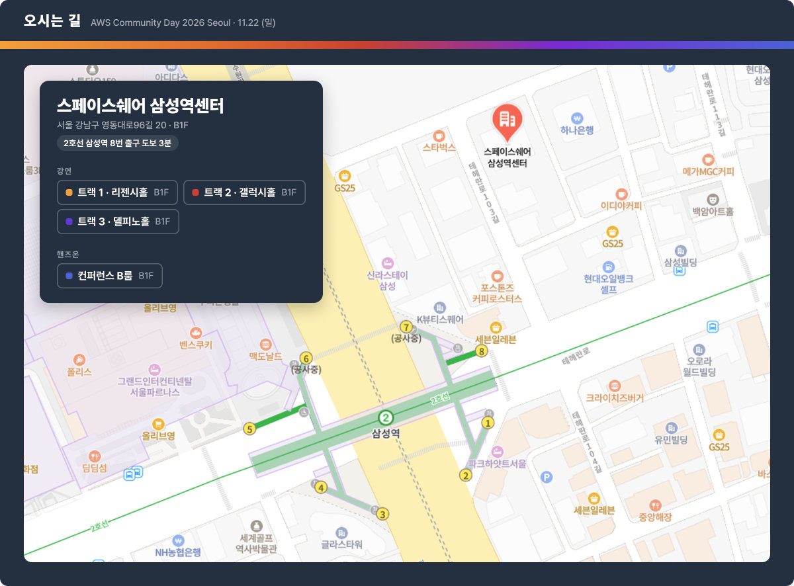Click the 폴리스 pizza icon
794x586 pixels.
click(x=79, y=360)
